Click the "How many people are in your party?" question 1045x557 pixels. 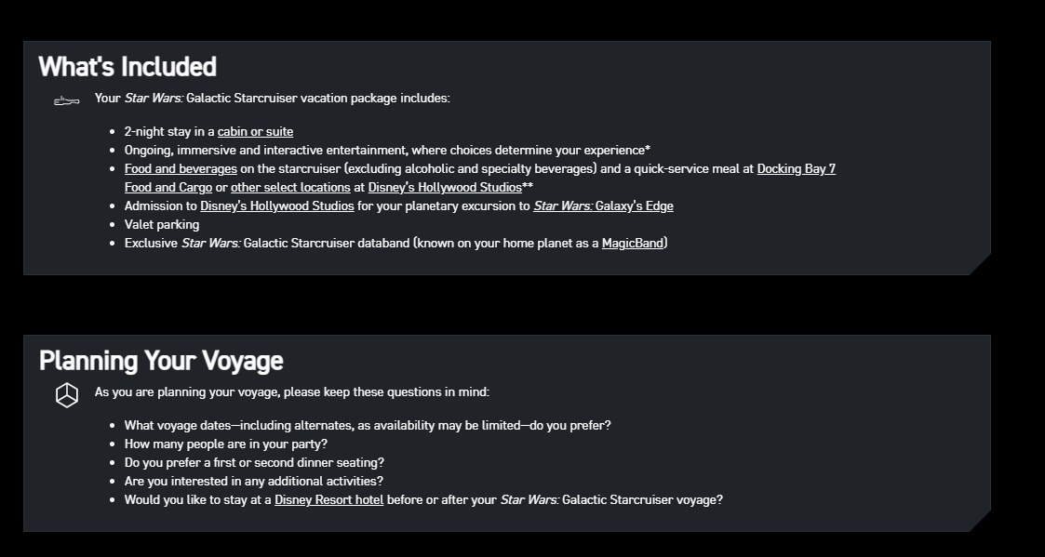(x=226, y=444)
